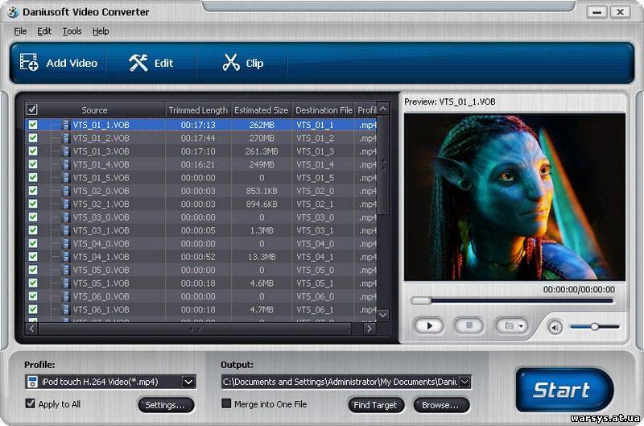The image size is (644, 426).
Task: Open the File menu
Action: [x=20, y=31]
